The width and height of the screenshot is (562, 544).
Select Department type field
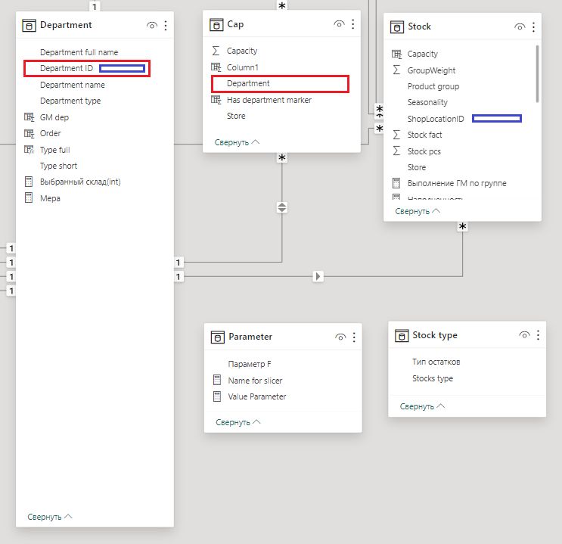tap(70, 101)
